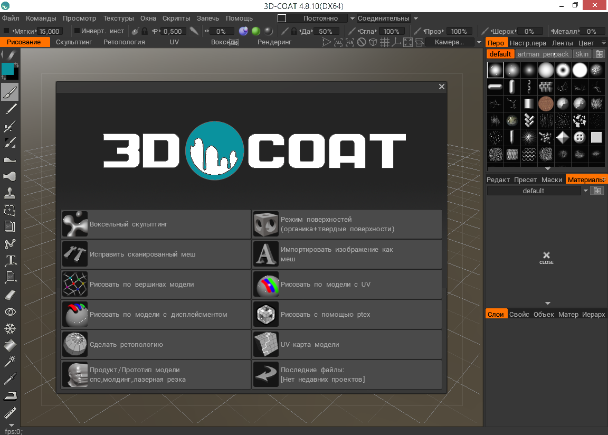Click the Да depth 50% slider value
The width and height of the screenshot is (608, 435).
(326, 31)
